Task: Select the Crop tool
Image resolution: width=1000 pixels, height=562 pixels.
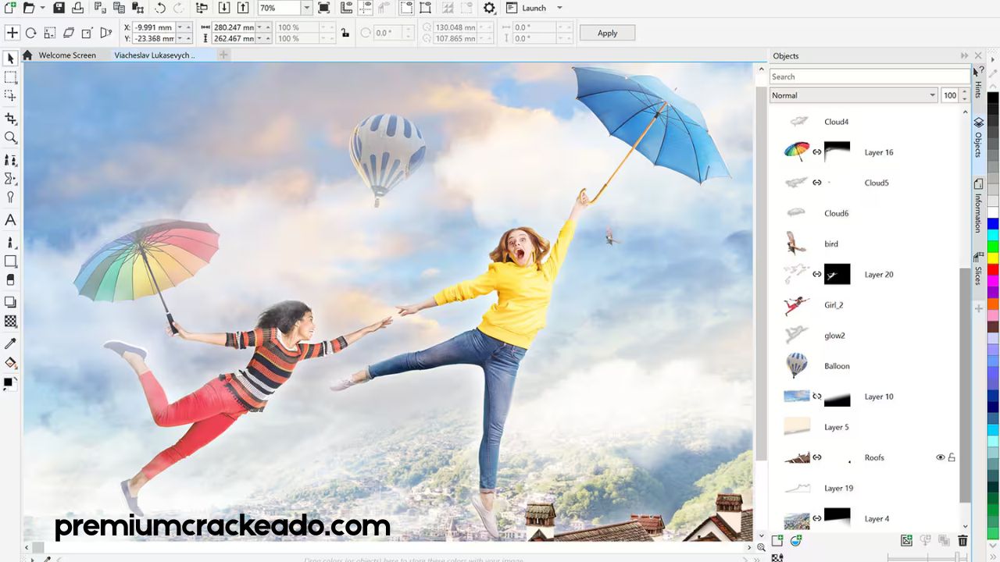Action: pos(11,119)
